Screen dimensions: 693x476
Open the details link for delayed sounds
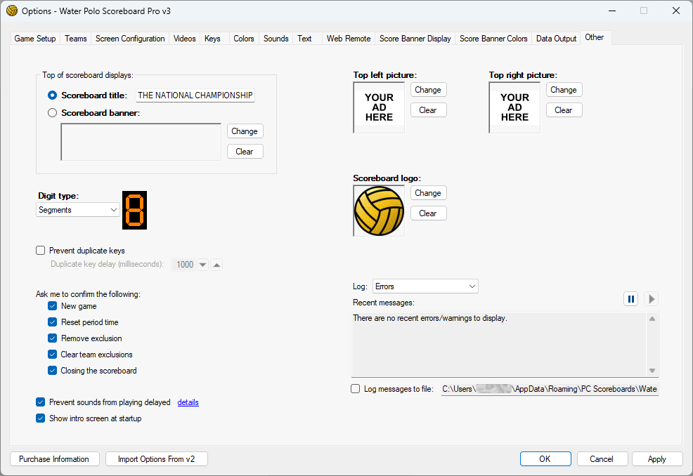click(188, 402)
